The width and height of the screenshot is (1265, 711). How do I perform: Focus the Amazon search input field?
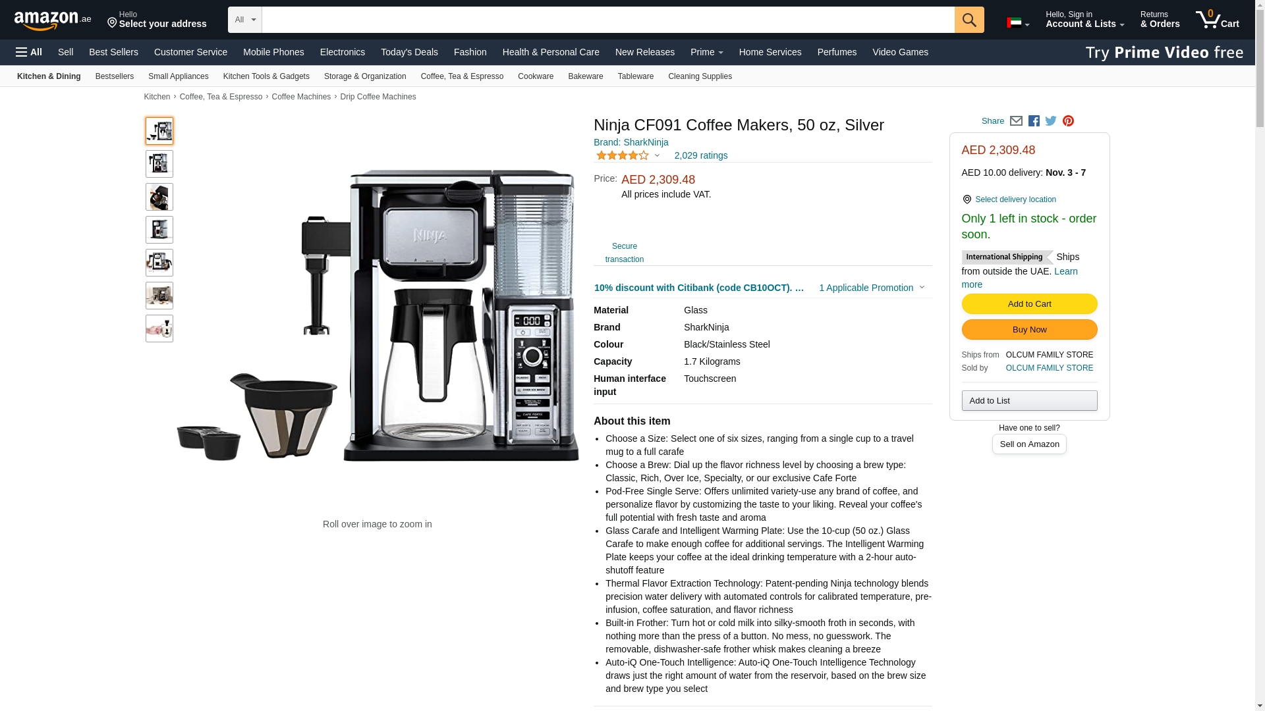coord(607,20)
